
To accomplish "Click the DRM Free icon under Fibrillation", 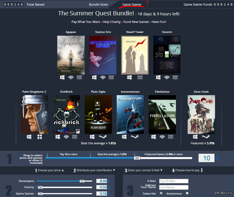I will (170, 137).
